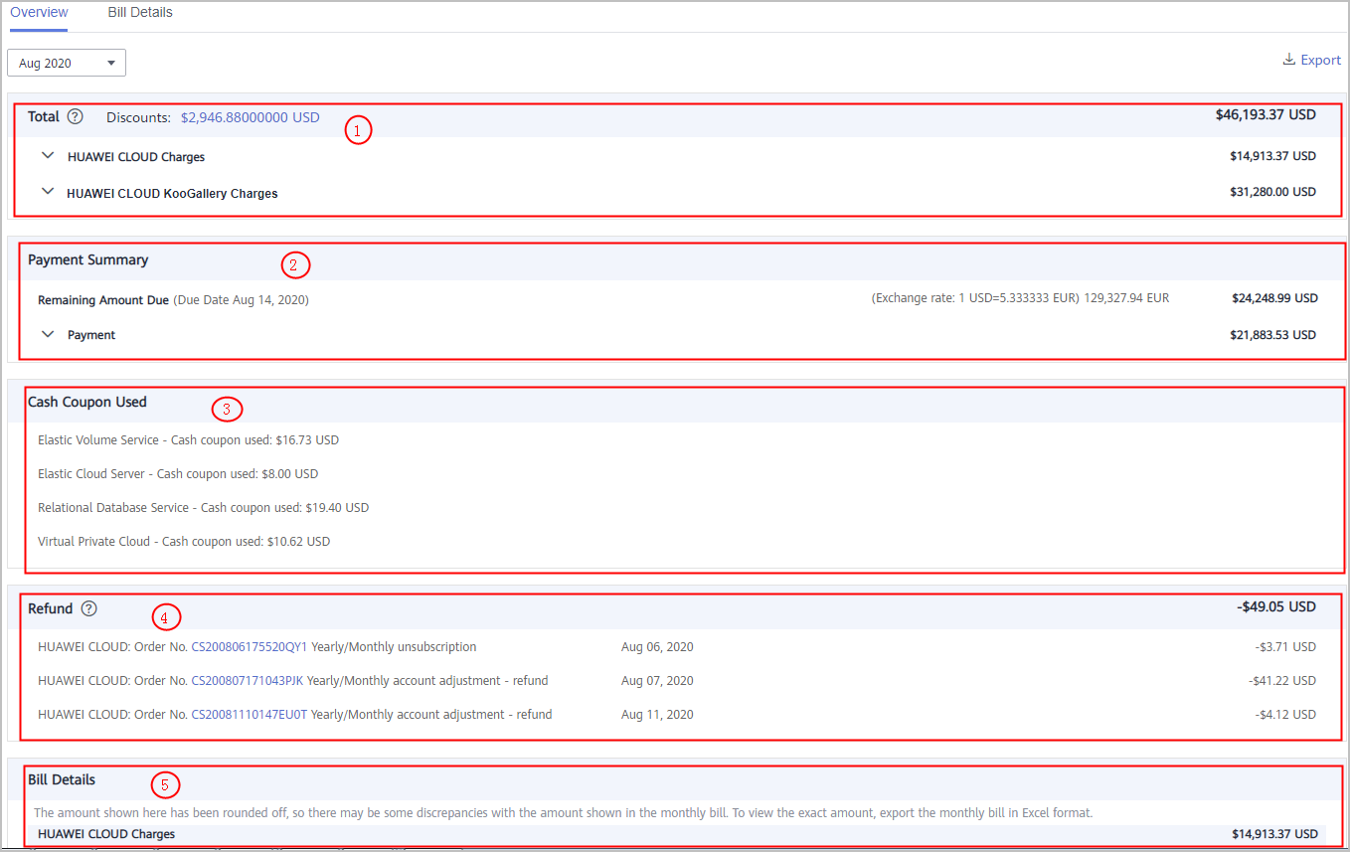Click the Export download icon
This screenshot has width=1350, height=852.
(1289, 60)
